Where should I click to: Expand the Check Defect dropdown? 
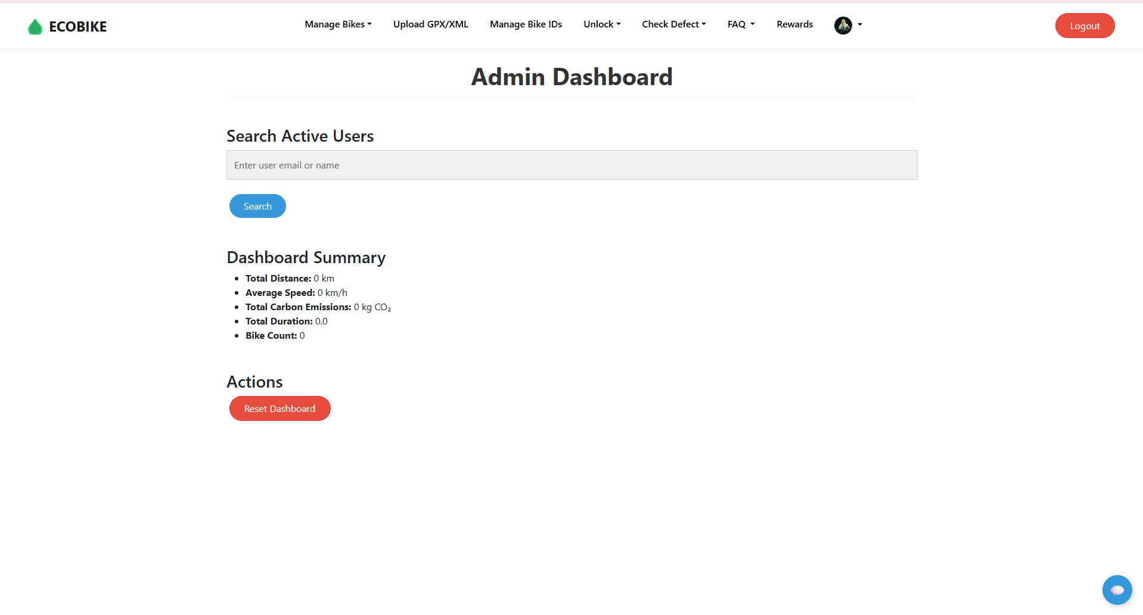[673, 24]
